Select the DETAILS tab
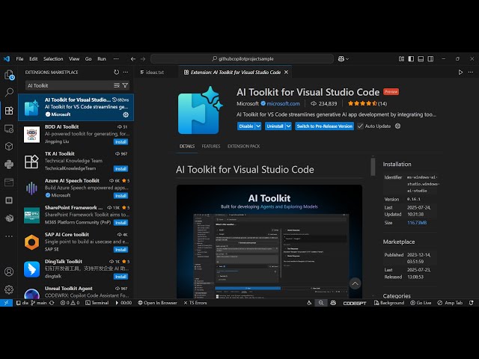Viewport: 479px width, 359px height. click(187, 147)
